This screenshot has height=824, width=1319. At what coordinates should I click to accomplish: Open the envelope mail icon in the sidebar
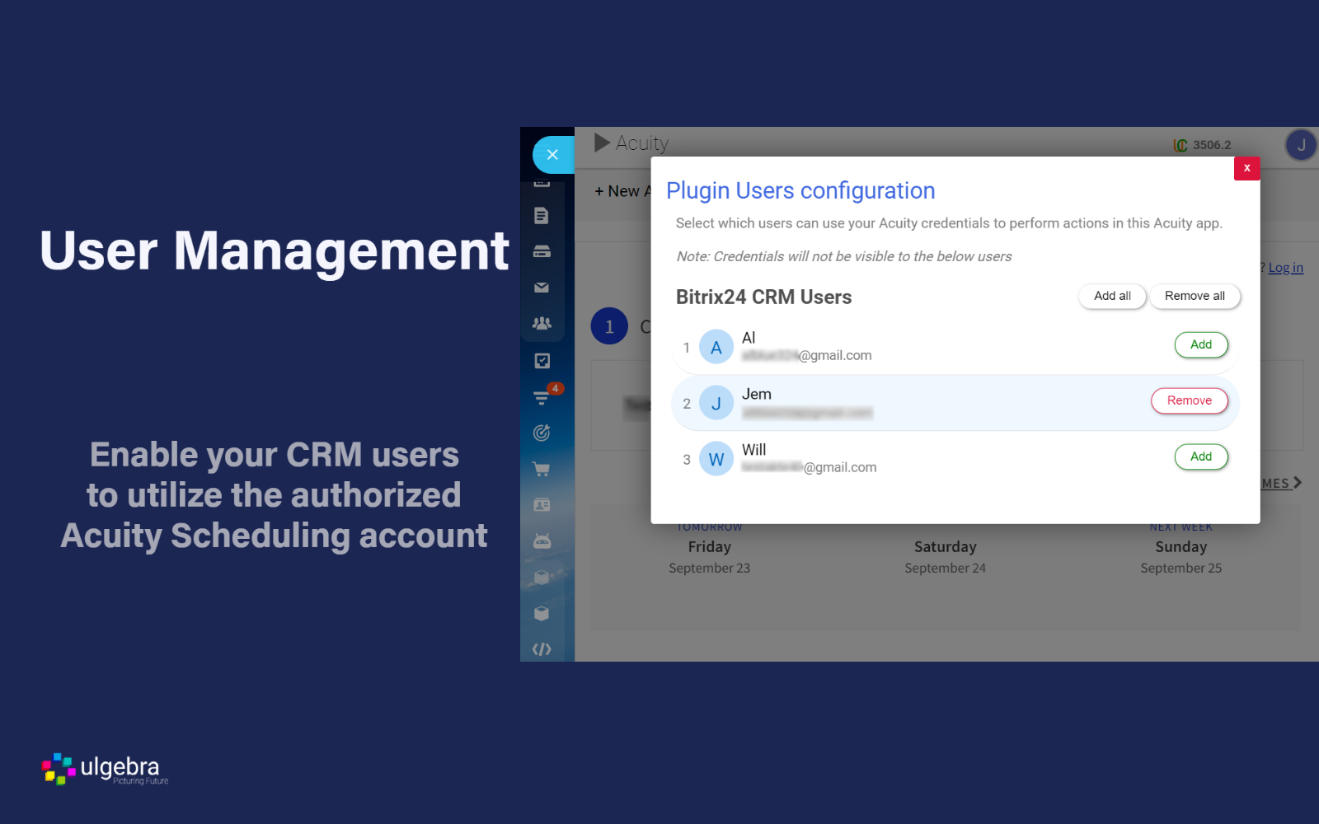point(542,288)
